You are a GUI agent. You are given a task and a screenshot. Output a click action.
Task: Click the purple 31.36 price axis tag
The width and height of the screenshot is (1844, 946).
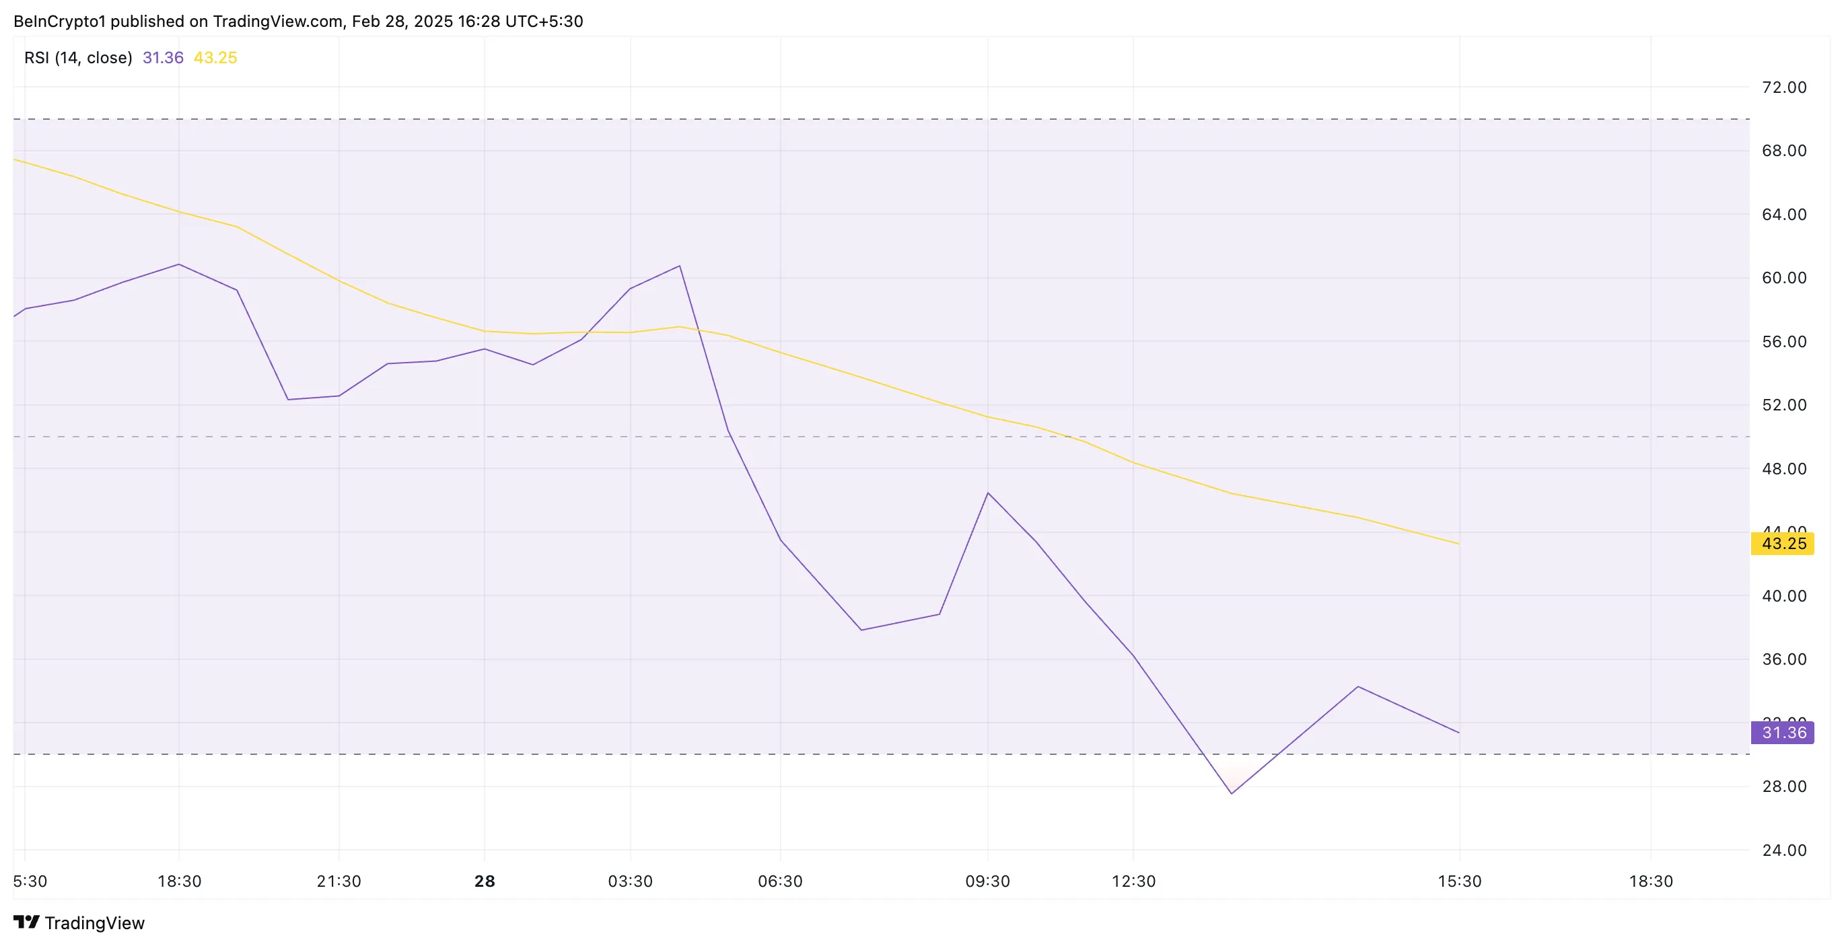[1783, 733]
